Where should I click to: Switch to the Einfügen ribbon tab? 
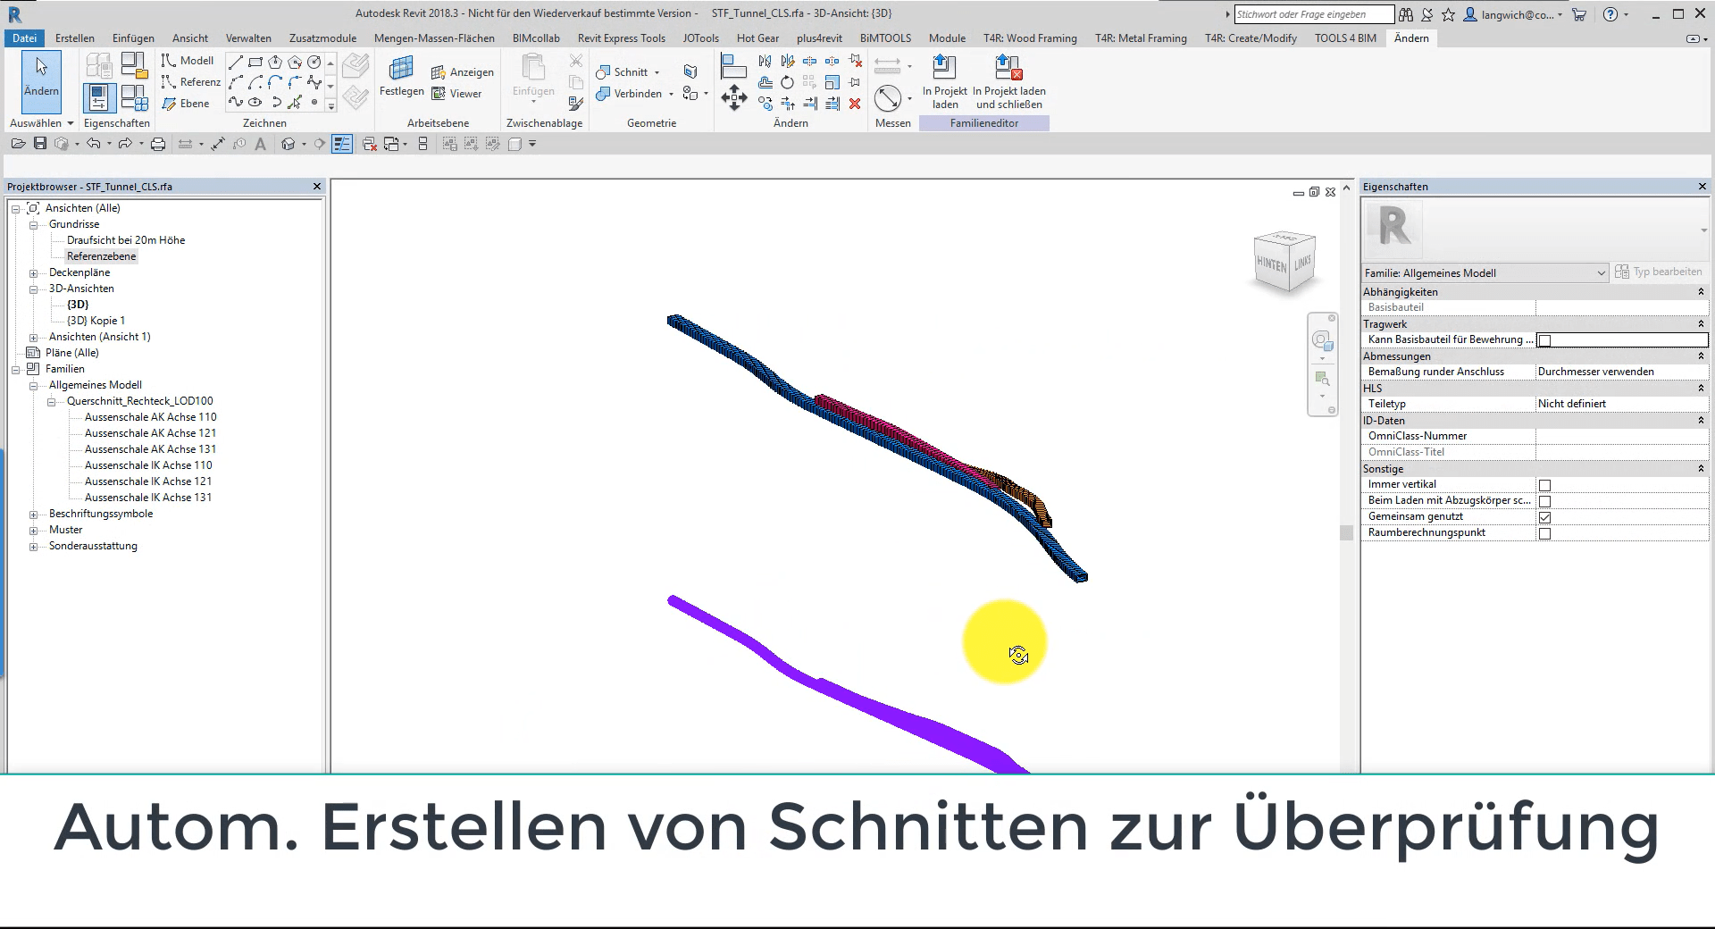pos(132,38)
